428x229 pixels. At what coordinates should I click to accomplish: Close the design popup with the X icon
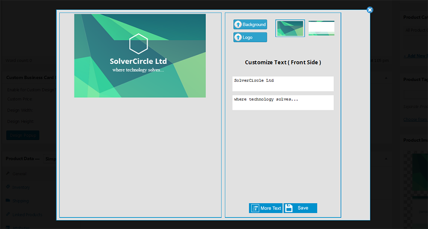tap(370, 10)
